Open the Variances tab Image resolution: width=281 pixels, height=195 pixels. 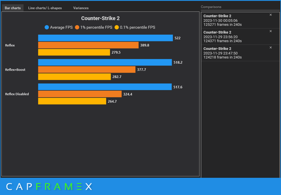click(81, 8)
